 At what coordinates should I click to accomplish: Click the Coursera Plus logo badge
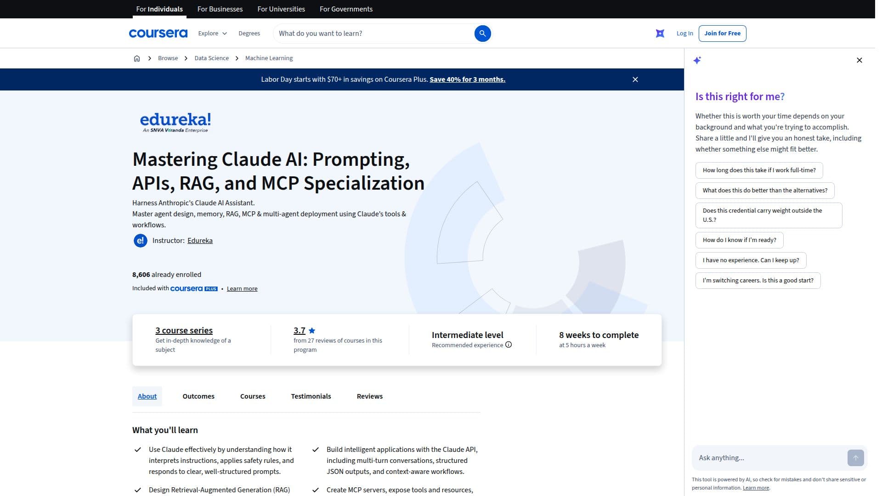pyautogui.click(x=194, y=288)
